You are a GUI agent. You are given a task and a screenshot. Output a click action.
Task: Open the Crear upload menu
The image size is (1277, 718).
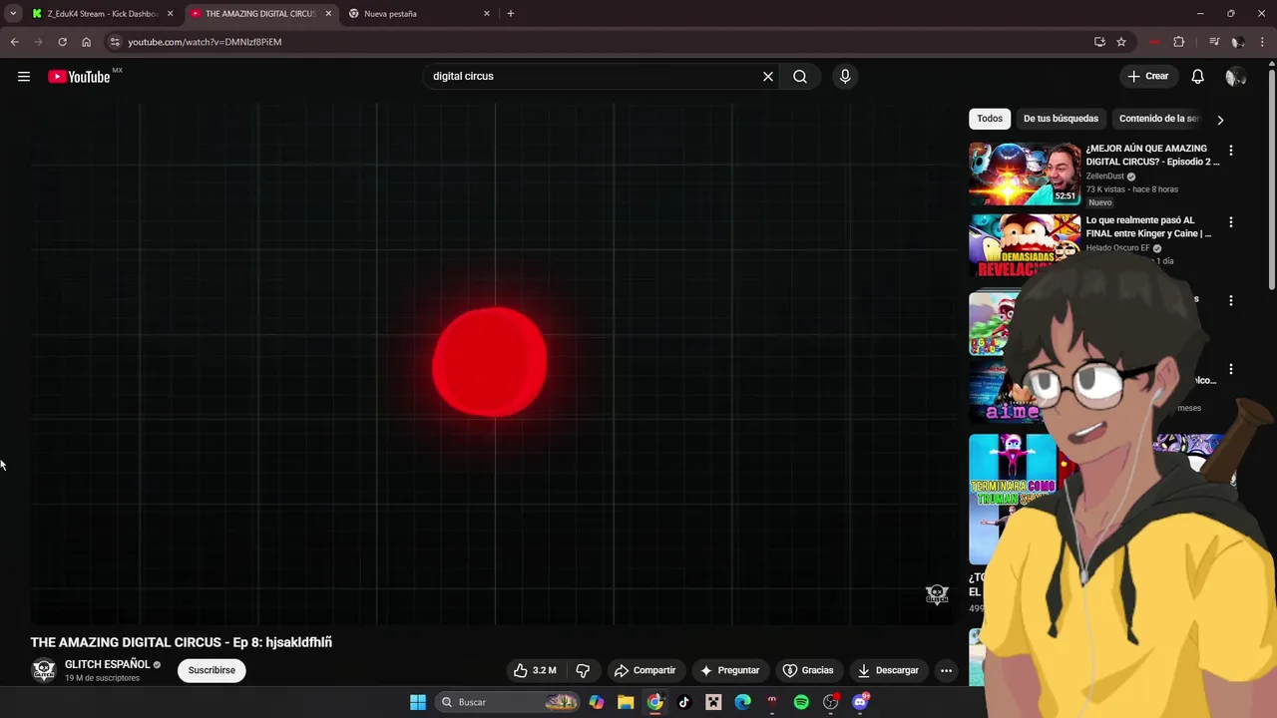tap(1147, 77)
